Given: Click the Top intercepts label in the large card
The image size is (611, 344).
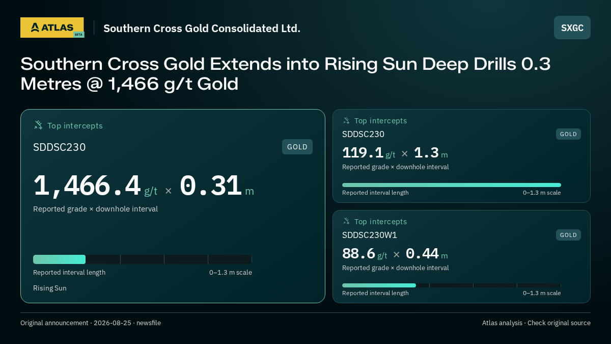Looking at the screenshot, I should point(75,125).
